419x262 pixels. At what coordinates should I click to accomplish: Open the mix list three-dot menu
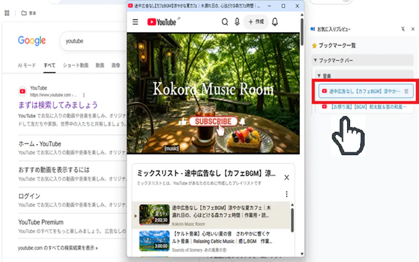point(286,194)
